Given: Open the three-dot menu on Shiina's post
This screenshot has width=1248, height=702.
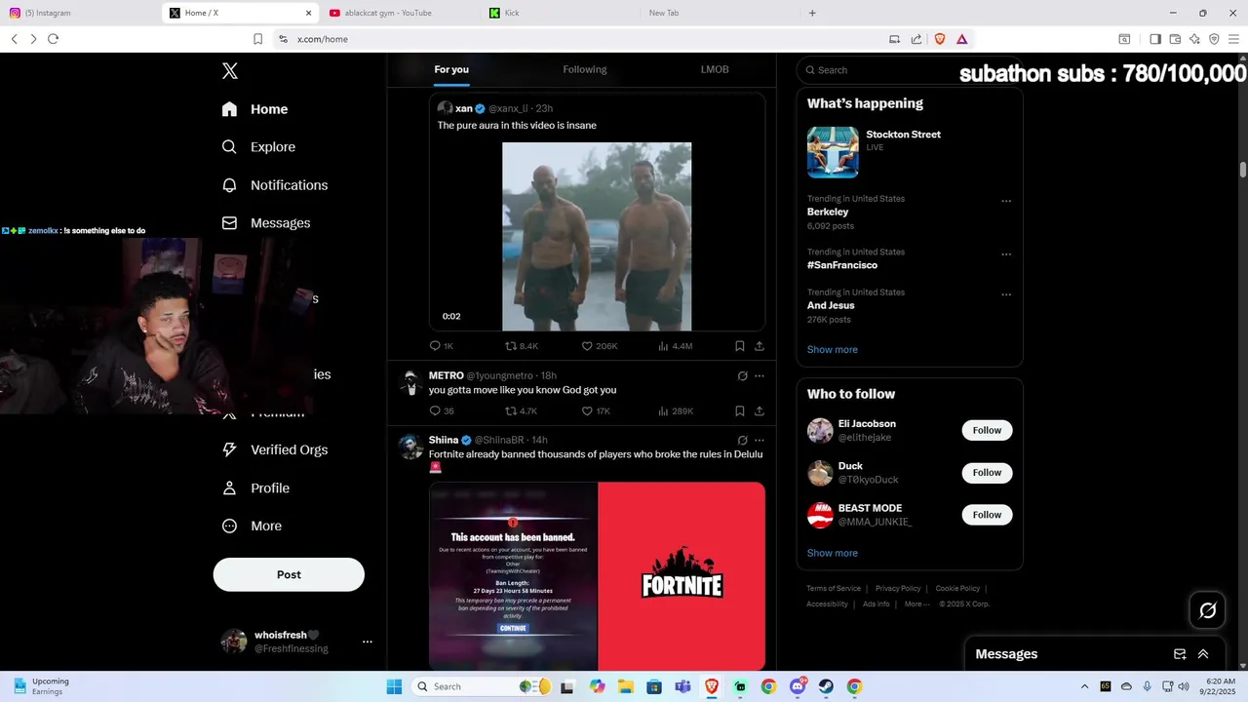Looking at the screenshot, I should tap(760, 441).
